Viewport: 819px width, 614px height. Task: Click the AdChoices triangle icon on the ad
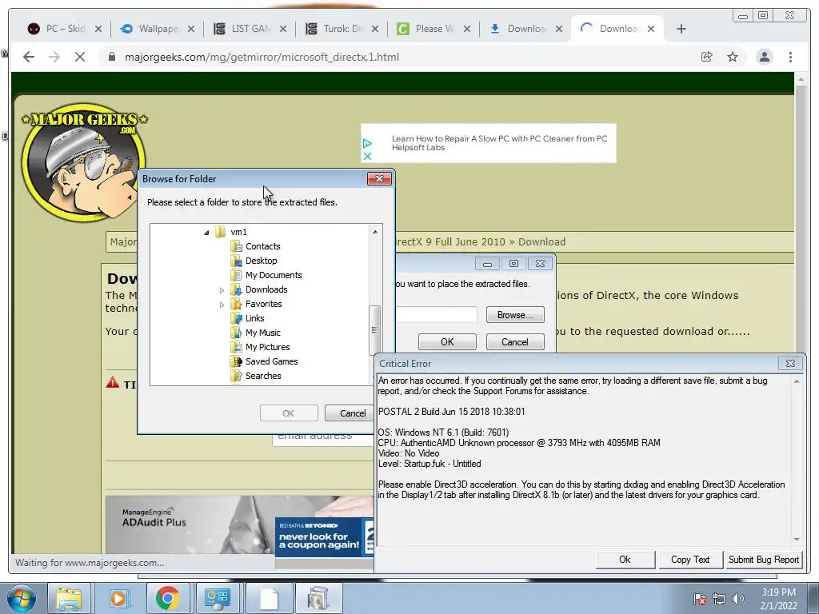(367, 143)
